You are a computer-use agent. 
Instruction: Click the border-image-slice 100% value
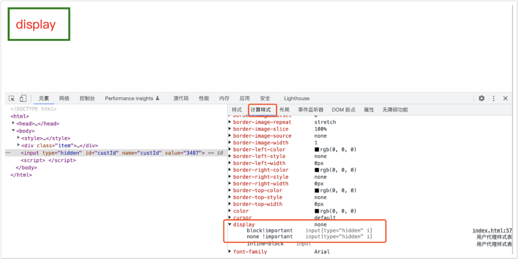click(x=320, y=129)
